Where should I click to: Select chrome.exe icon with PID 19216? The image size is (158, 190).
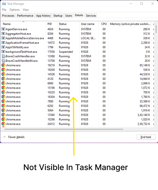coord(3,65)
